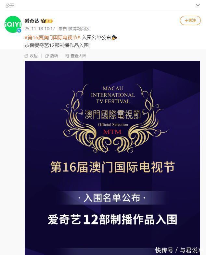Click the 入围名单公布 banner in poster
The height and width of the screenshot is (255, 206).
[112, 198]
